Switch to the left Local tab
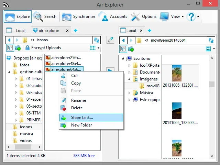 click(x=16, y=31)
